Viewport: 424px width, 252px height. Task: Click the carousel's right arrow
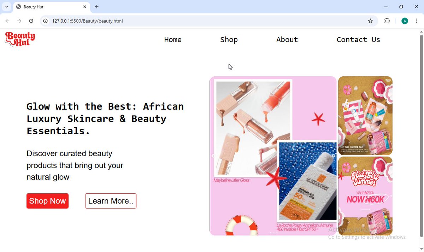point(333,156)
